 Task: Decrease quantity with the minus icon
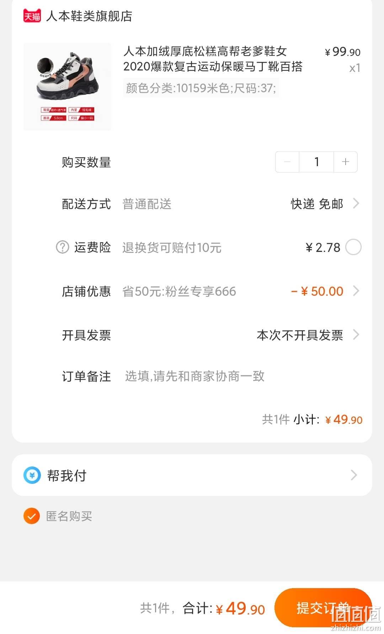pyautogui.click(x=287, y=162)
